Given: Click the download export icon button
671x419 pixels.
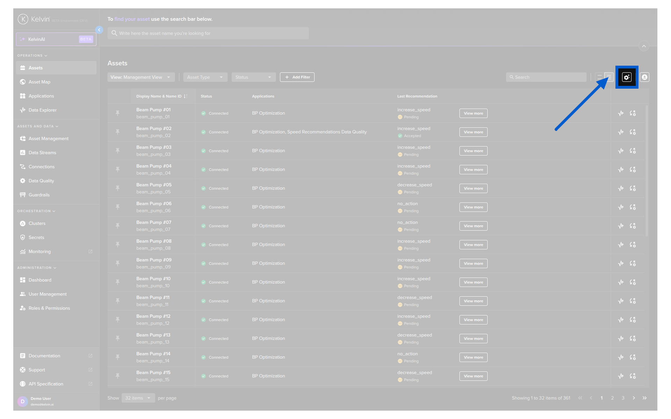Looking at the screenshot, I should [644, 77].
